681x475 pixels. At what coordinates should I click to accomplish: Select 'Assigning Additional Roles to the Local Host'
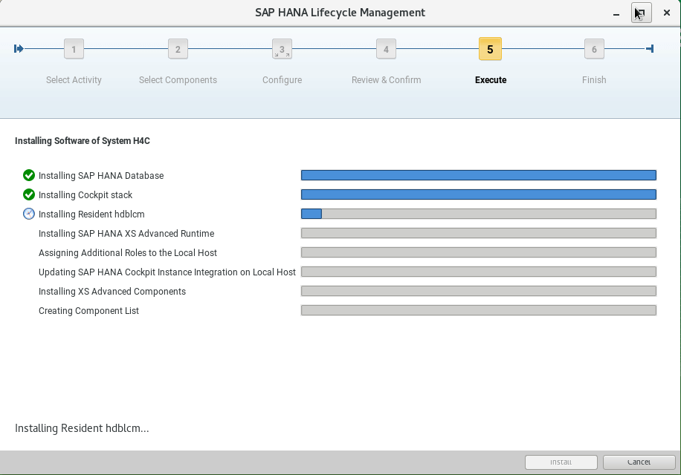(x=128, y=252)
